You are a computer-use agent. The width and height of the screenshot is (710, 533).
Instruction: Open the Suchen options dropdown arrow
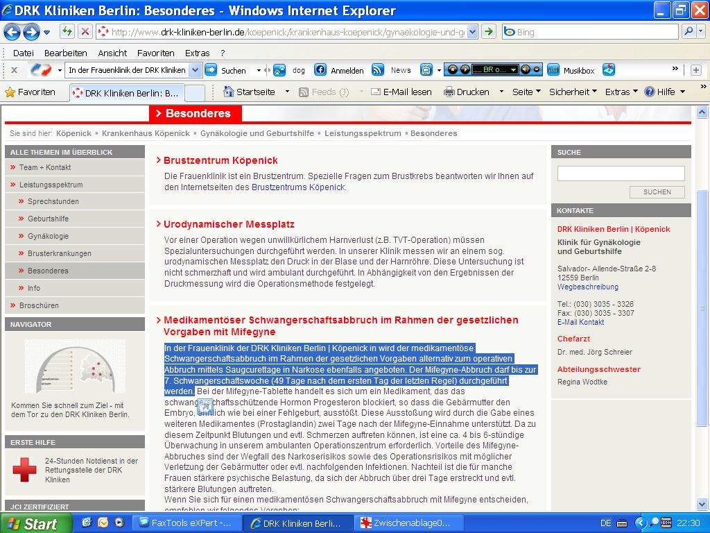259,70
